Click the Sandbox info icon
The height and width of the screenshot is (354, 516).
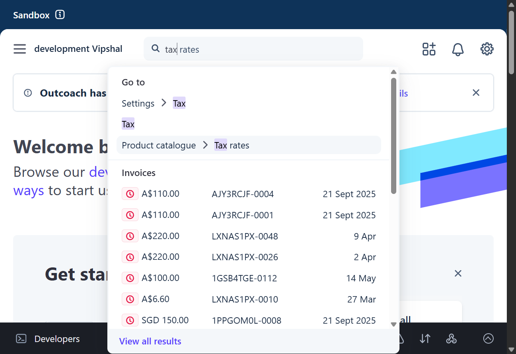(60, 15)
